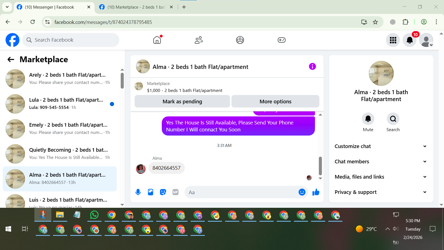Image resolution: width=444 pixels, height=250 pixels.
Task: Open Emely conversation in list
Action: point(60,129)
